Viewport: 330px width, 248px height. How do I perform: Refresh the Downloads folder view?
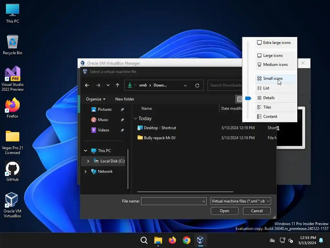click(197, 85)
